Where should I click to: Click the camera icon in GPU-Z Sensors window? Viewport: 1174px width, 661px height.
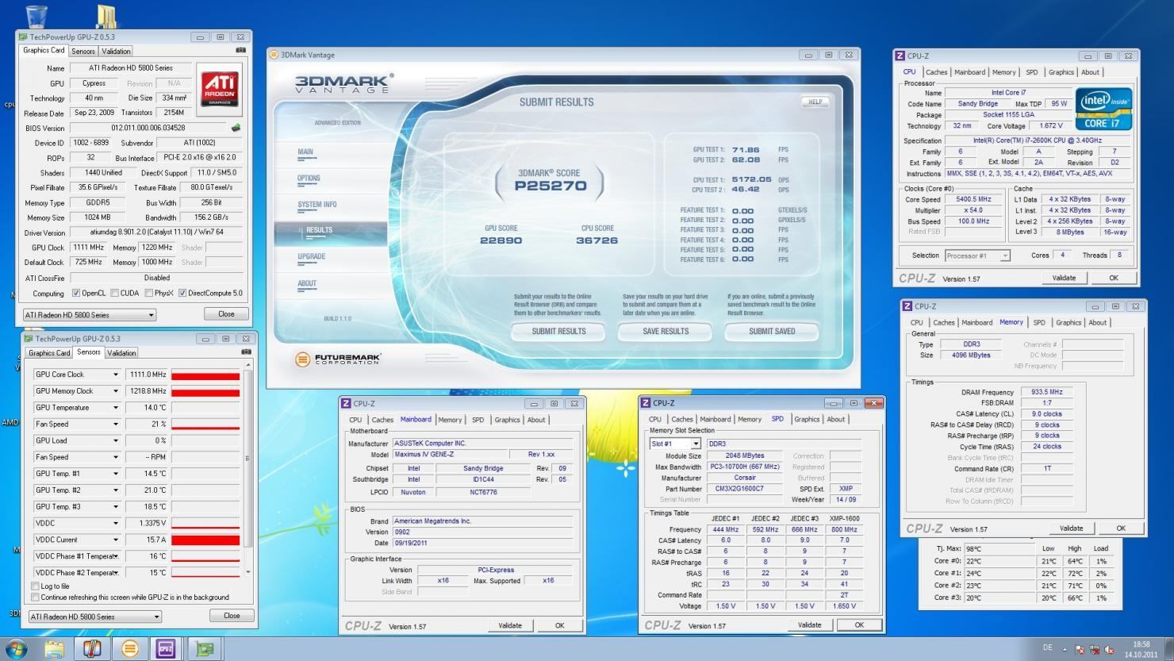[246, 352]
